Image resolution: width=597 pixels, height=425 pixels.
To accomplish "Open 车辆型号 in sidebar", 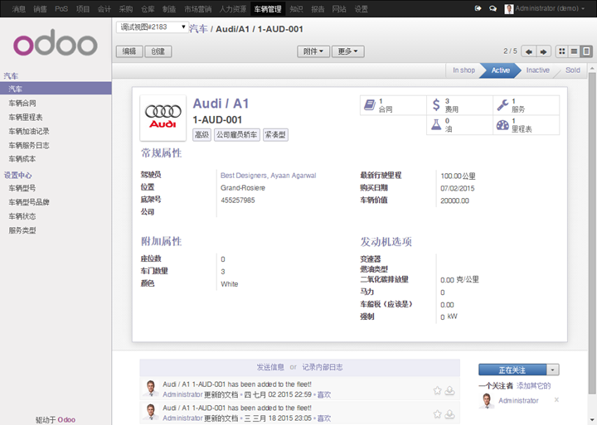I will (22, 188).
